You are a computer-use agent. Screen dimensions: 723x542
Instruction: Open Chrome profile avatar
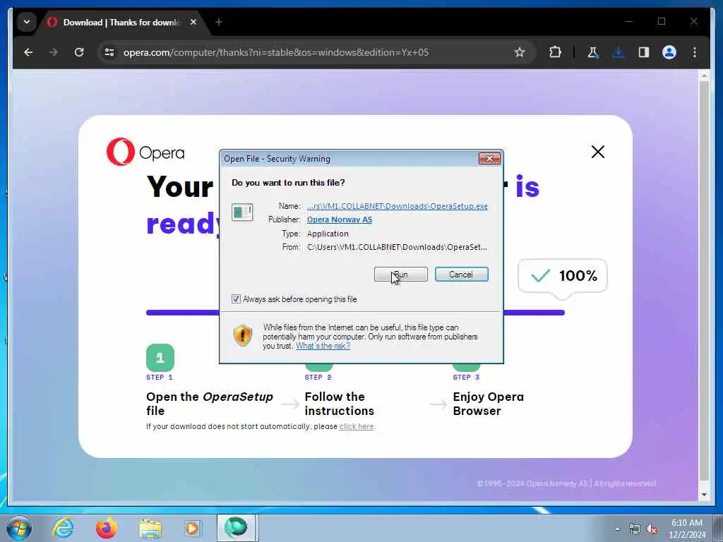(669, 52)
